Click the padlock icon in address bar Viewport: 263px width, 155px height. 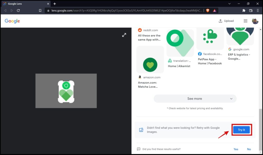pos(48,11)
